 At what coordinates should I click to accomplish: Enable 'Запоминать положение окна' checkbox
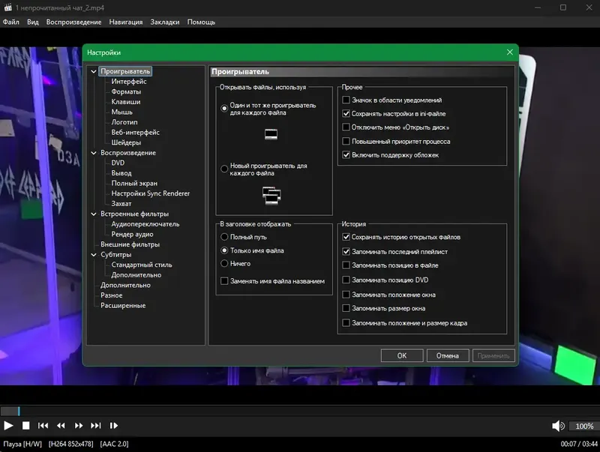click(x=346, y=295)
